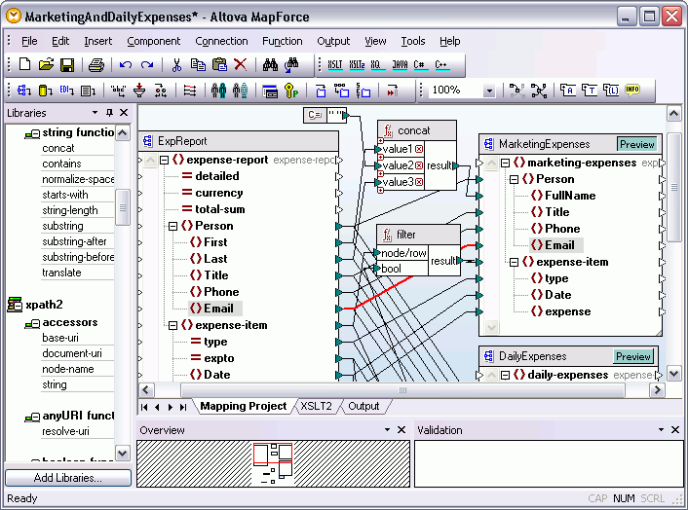Screen dimensions: 688x510
Task: Select concat in Libraries list
Action: click(x=58, y=148)
